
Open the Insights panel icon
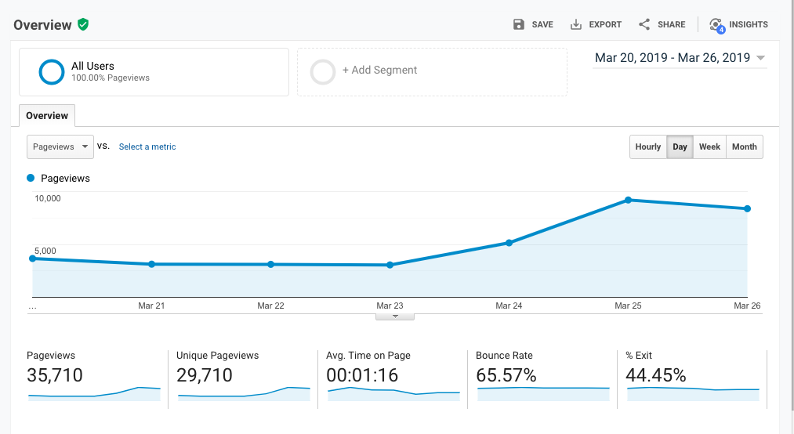click(716, 25)
